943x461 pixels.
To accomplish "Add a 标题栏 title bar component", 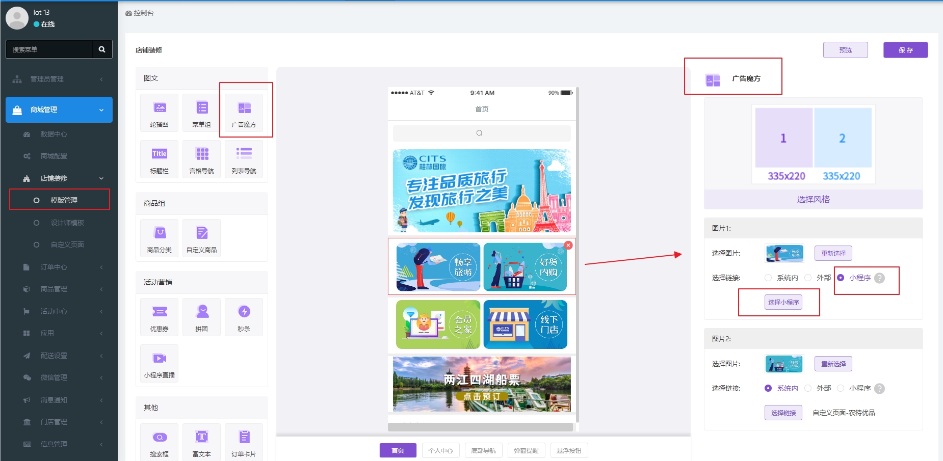I will pos(160,159).
